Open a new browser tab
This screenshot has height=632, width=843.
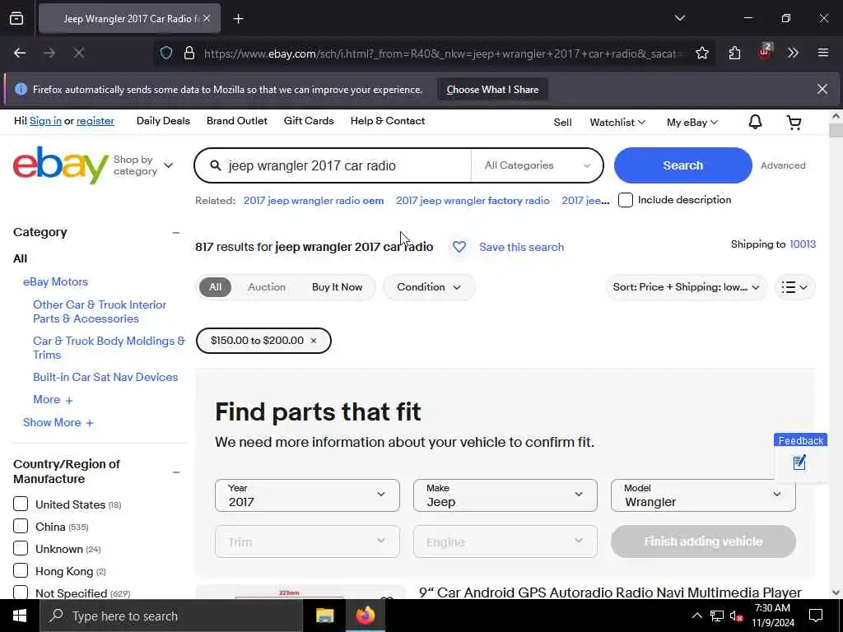[x=238, y=19]
